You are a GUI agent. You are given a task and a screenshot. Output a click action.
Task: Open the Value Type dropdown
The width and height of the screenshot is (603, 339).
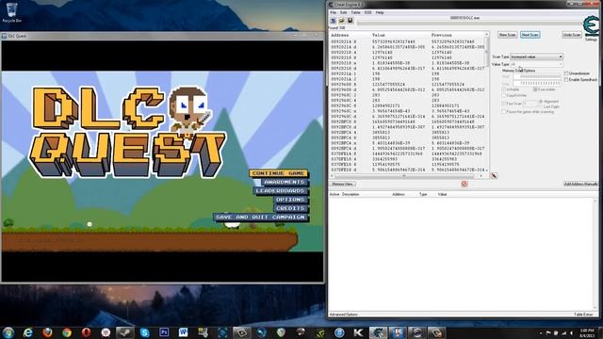coord(536,64)
